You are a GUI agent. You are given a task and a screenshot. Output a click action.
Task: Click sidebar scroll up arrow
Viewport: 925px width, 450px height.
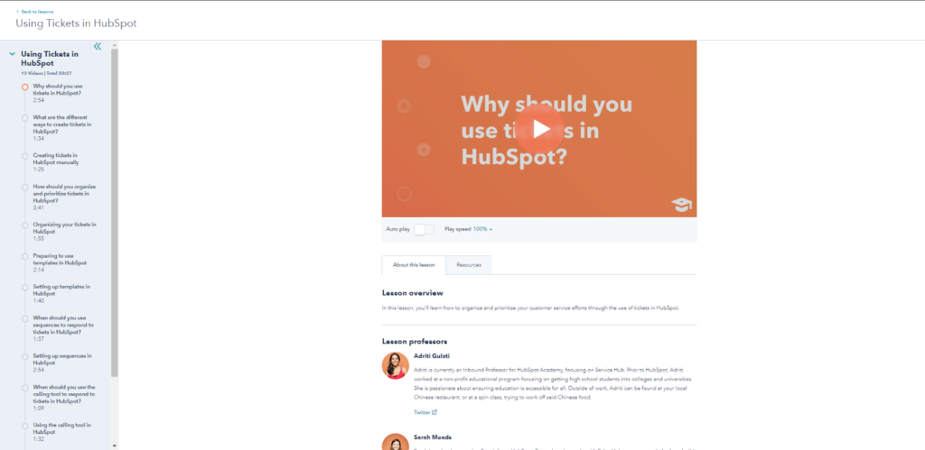click(115, 45)
